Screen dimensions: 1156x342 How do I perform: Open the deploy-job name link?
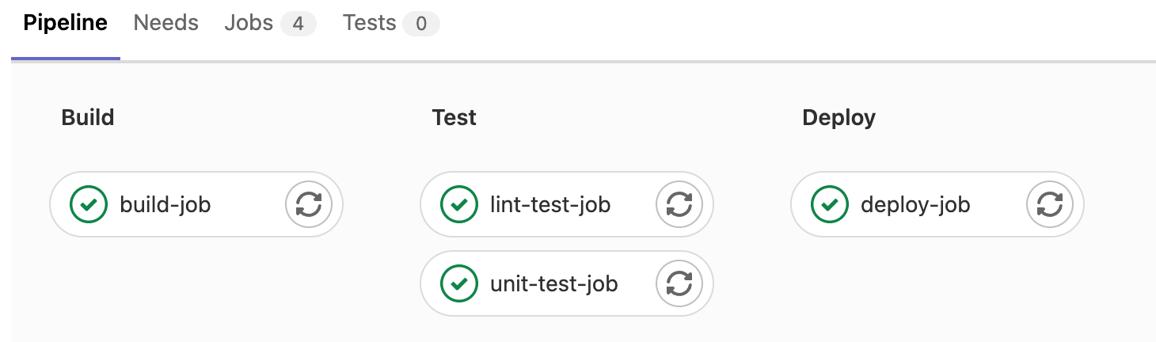coord(915,205)
